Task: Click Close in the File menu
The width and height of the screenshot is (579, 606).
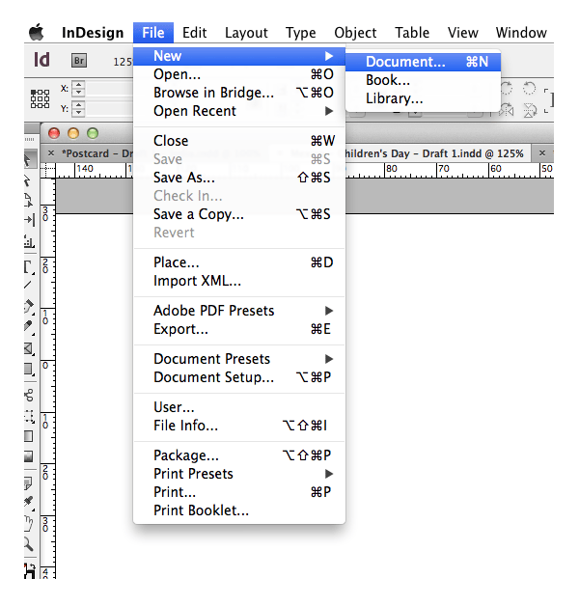Action: click(239, 141)
